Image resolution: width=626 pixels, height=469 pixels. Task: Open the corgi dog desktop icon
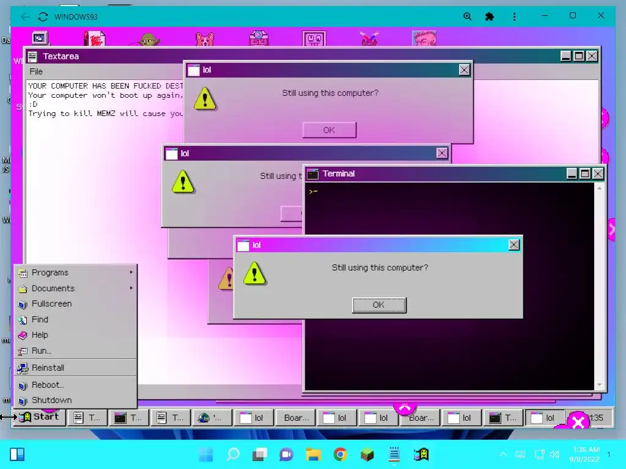pos(205,39)
